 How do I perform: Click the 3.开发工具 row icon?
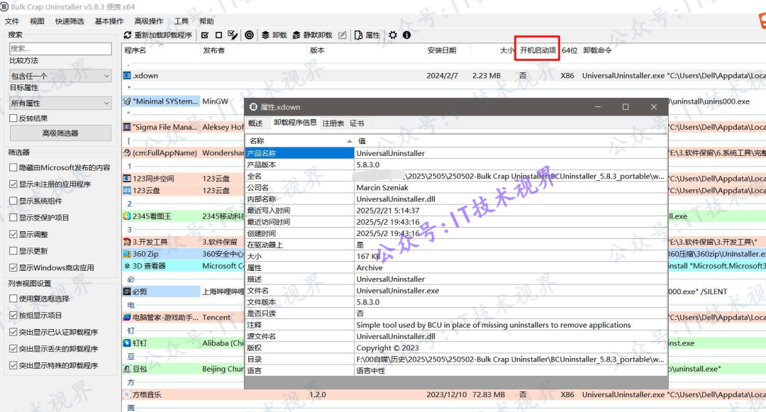coord(127,242)
